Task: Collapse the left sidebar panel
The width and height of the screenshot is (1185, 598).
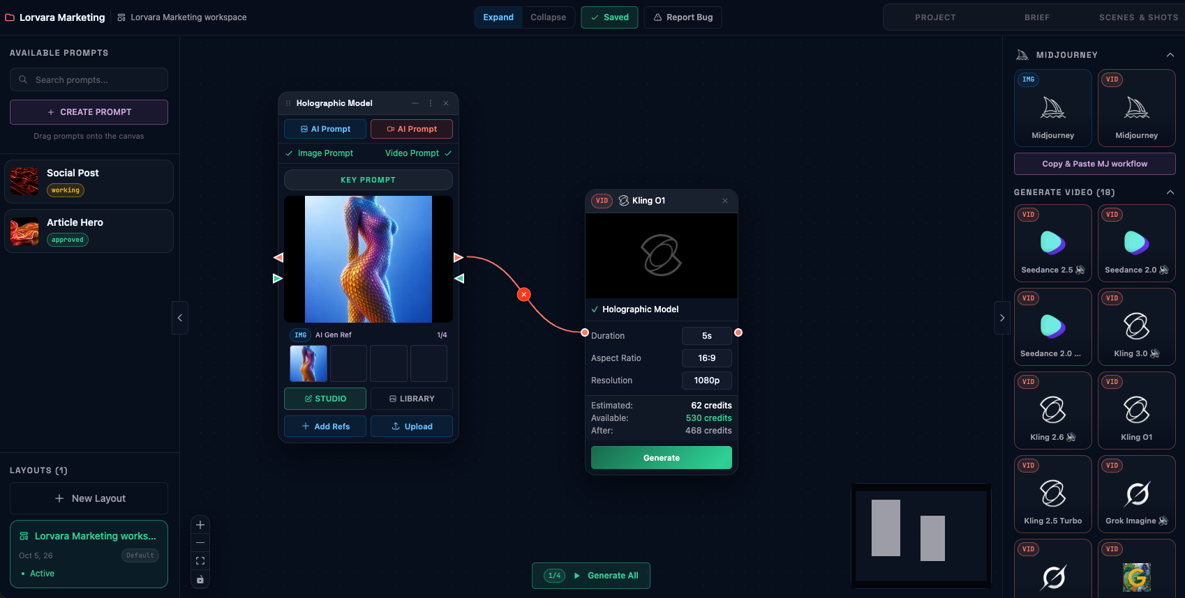Action: (x=180, y=318)
